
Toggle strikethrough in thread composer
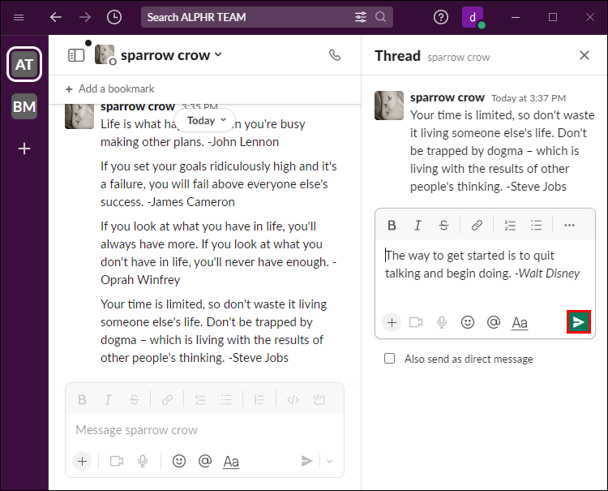pyautogui.click(x=443, y=225)
